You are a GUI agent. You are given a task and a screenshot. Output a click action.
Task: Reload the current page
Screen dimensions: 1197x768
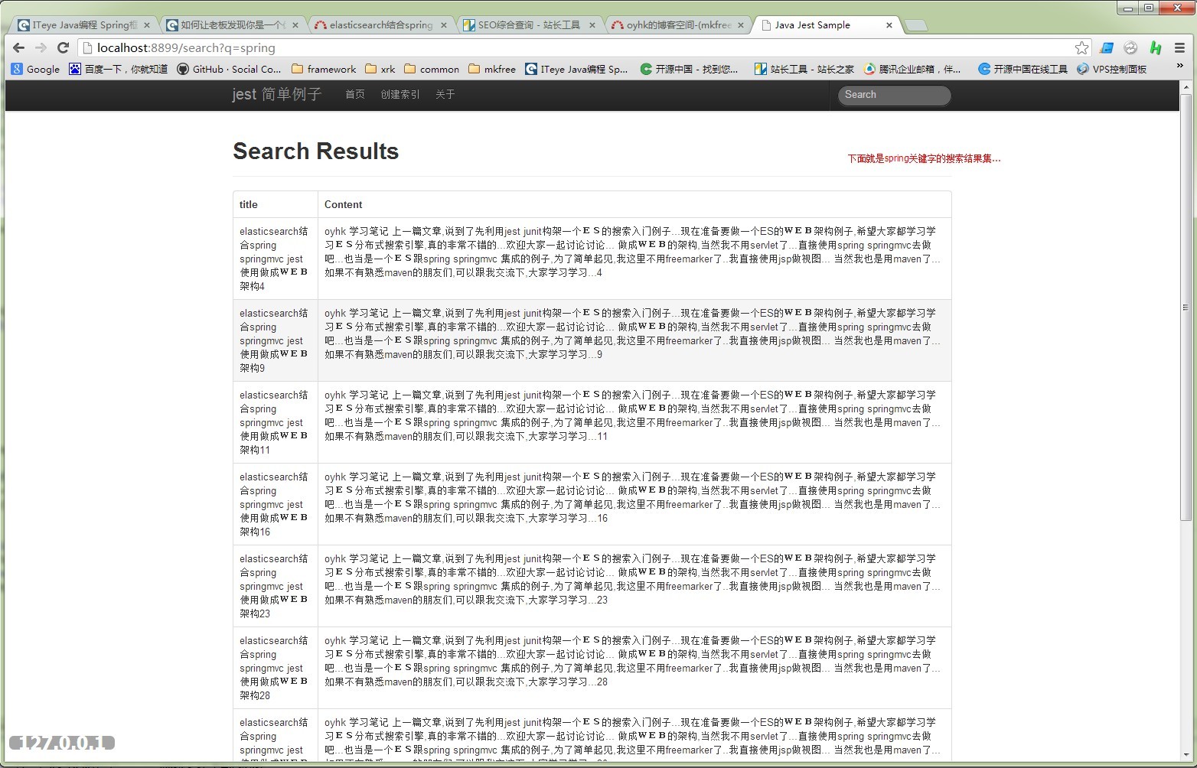[x=64, y=48]
